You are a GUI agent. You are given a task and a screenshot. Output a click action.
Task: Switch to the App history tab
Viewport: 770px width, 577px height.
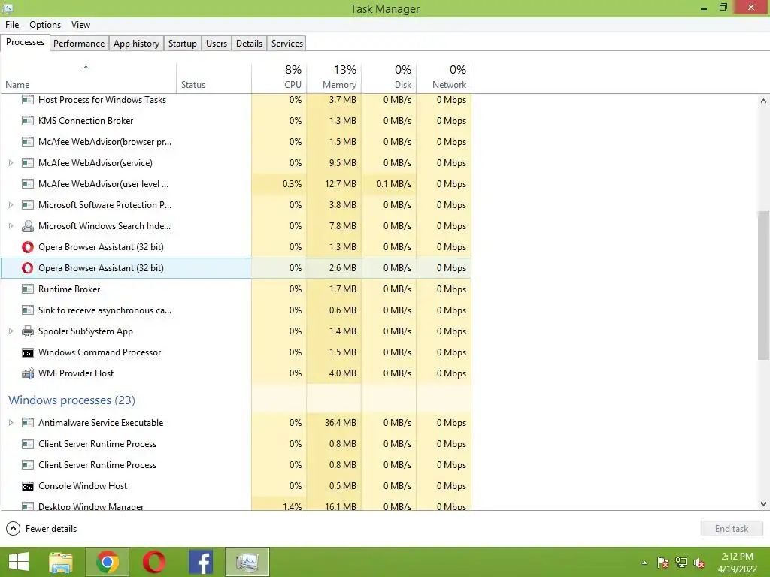click(x=137, y=44)
